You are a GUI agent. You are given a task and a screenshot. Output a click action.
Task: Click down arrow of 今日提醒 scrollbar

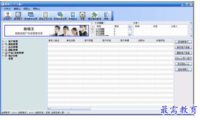pos(130,34)
